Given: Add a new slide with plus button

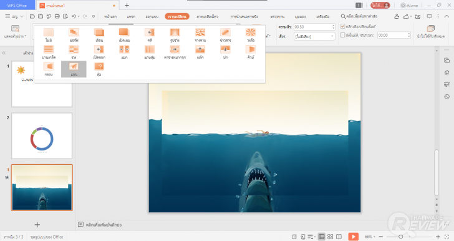Looking at the screenshot, I should (37, 225).
